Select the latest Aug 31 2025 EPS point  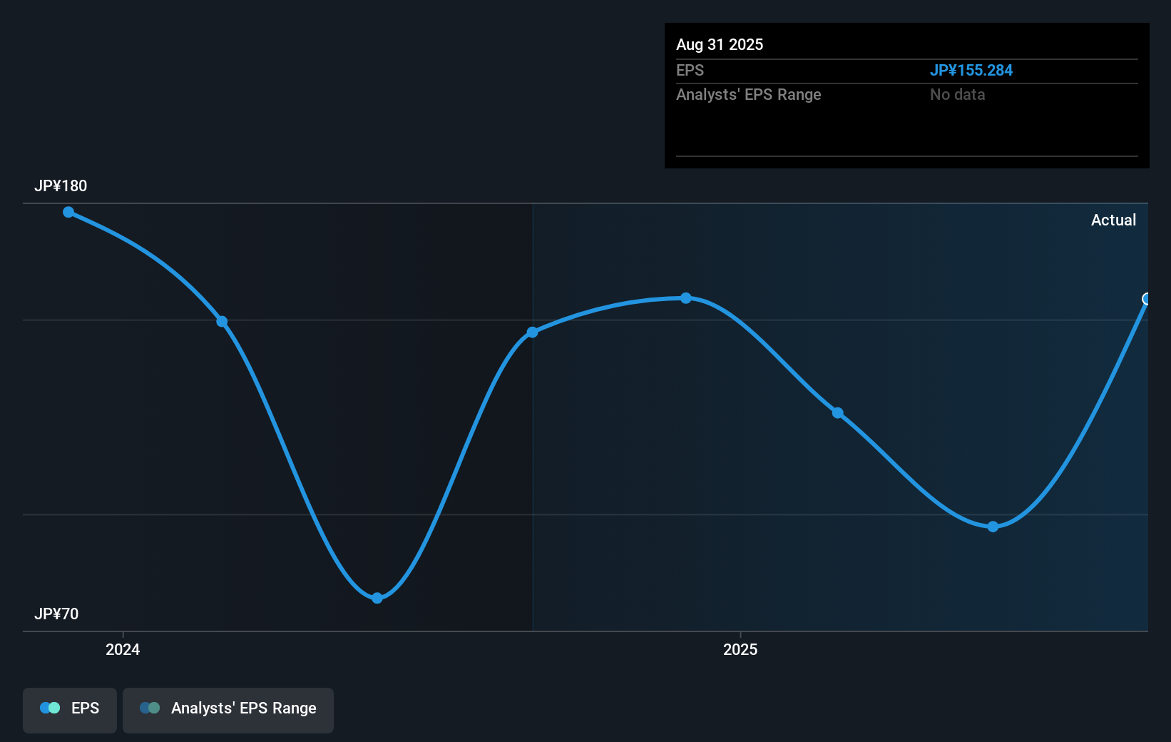click(1147, 299)
